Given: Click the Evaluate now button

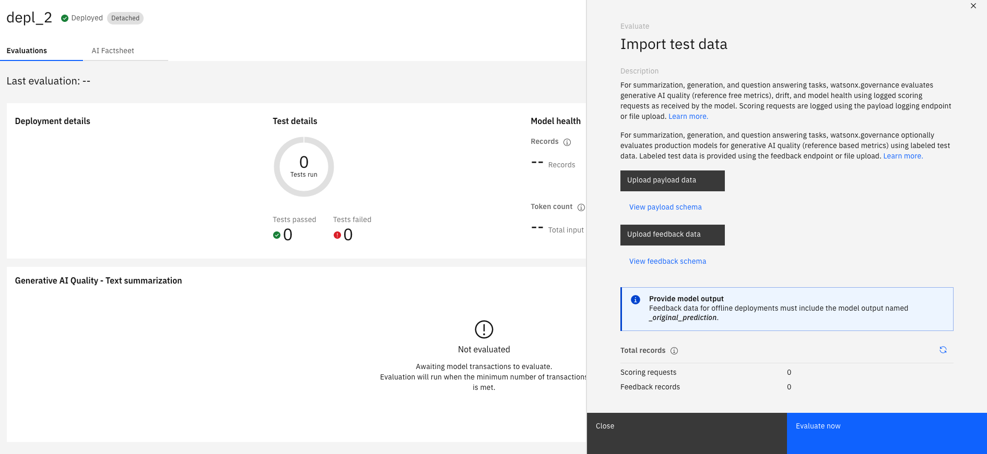Looking at the screenshot, I should (887, 433).
